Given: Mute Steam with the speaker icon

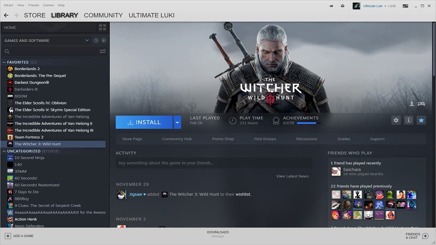Looking at the screenshot, I should click(331, 5).
